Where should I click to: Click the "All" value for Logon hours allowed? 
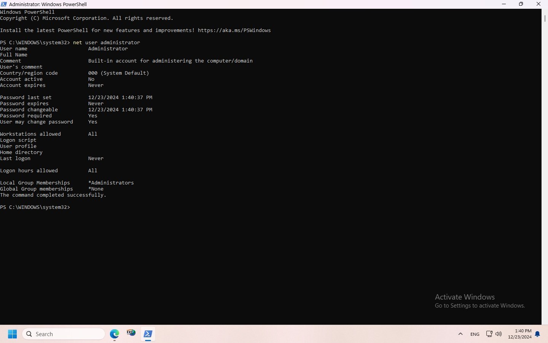(x=93, y=171)
